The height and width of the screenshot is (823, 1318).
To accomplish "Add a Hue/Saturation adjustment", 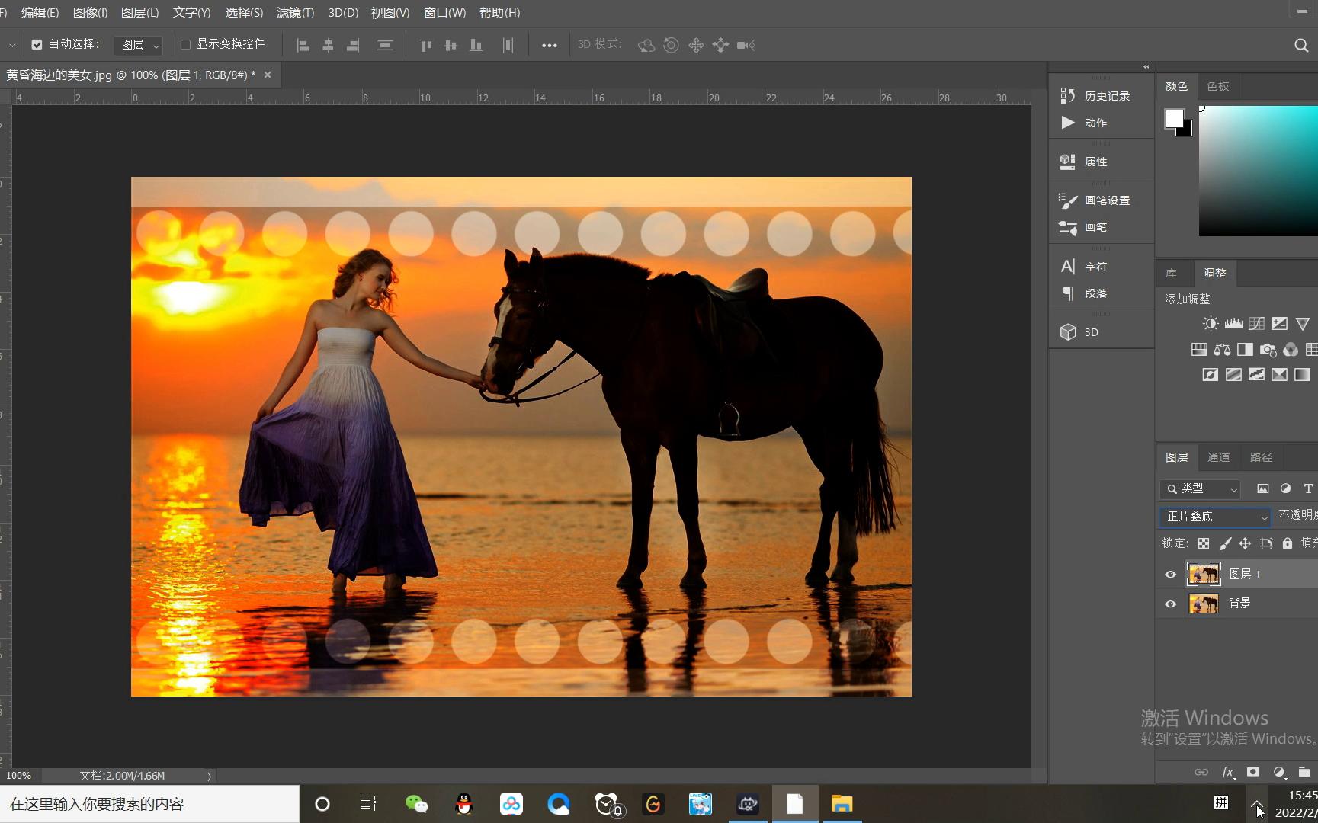I will (1199, 350).
